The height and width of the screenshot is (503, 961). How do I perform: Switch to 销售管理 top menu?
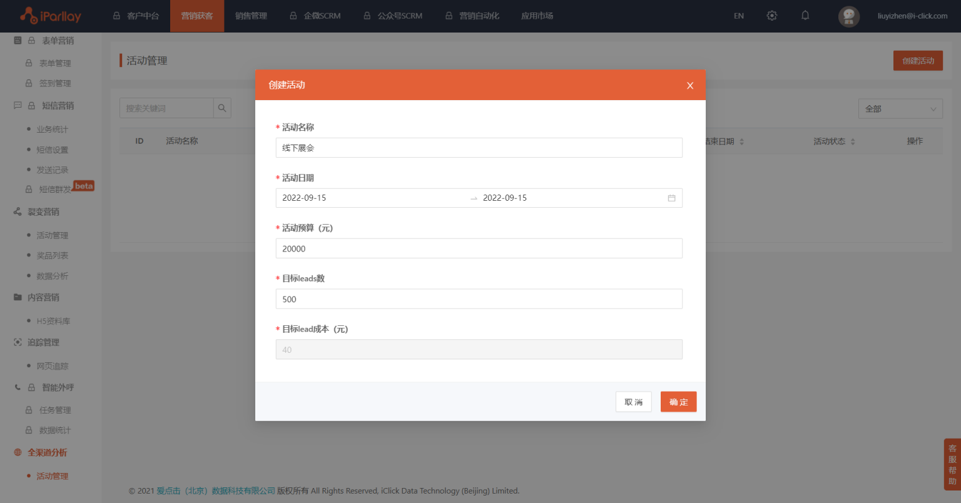[251, 16]
